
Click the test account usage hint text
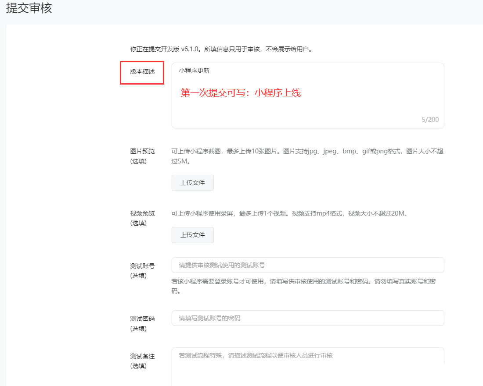[x=304, y=286]
